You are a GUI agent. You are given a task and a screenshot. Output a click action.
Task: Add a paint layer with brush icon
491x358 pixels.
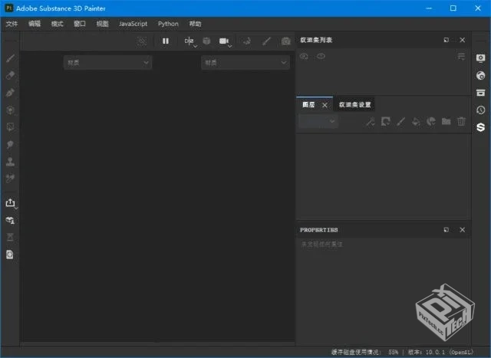point(400,121)
